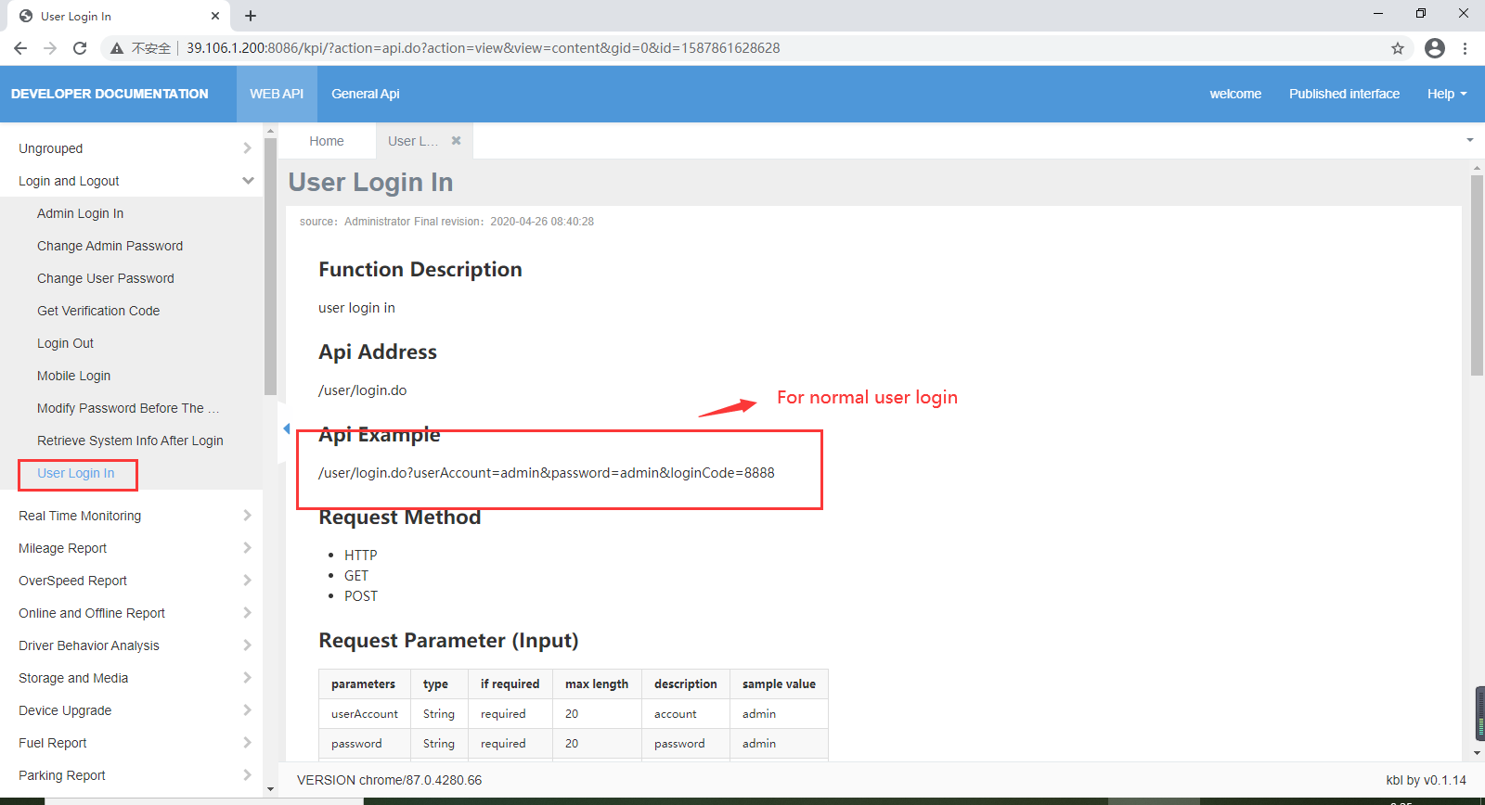The height and width of the screenshot is (805, 1485).
Task: Close the User L... documentation tab
Action: coord(456,141)
